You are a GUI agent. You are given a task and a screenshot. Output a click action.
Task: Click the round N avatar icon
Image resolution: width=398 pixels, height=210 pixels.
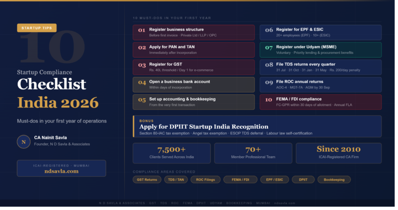(24, 142)
